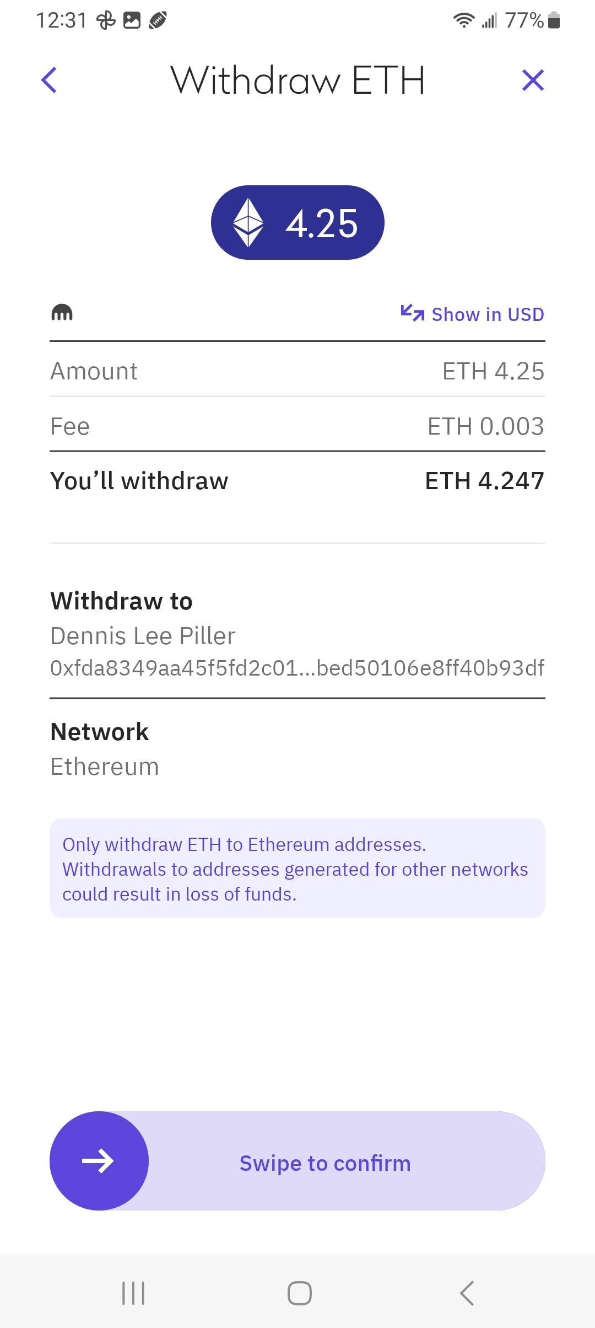Tap the battery indicator in status bar
Image resolution: width=595 pixels, height=1328 pixels.
coord(554,20)
